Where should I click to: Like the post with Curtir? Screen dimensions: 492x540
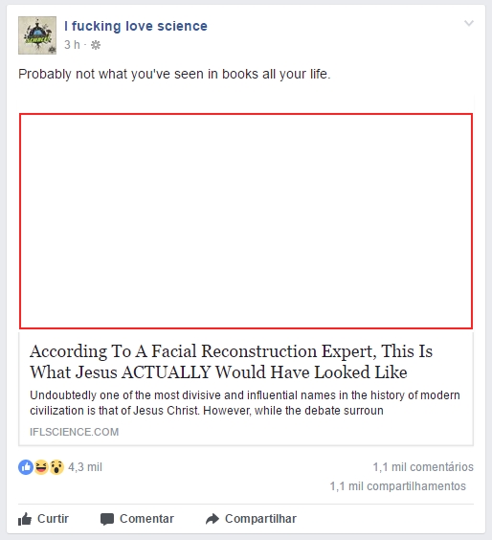(43, 519)
